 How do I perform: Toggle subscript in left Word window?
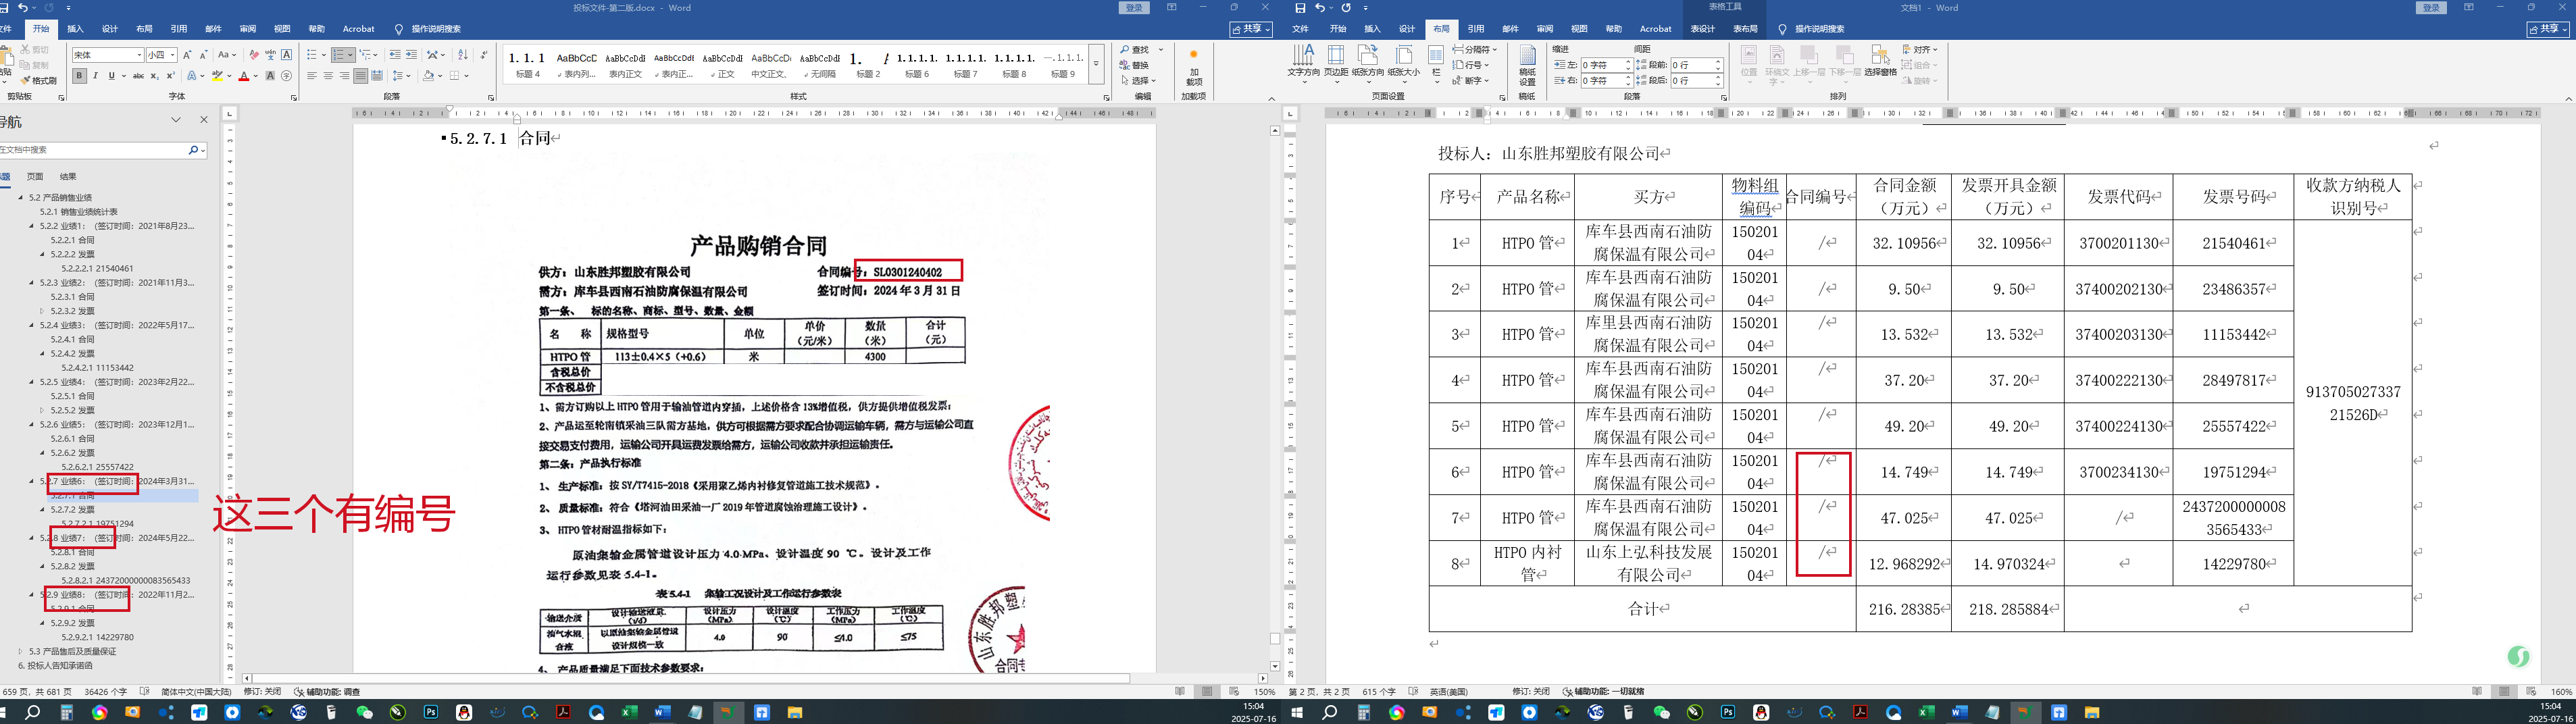(x=154, y=76)
